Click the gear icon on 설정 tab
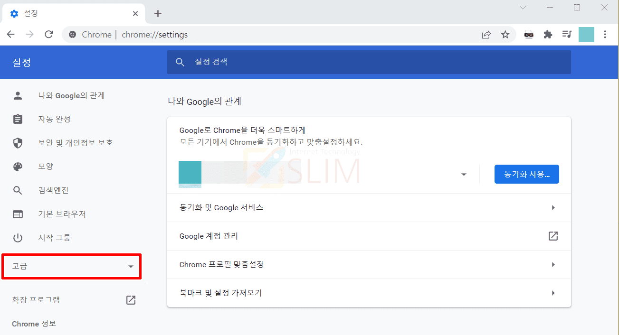This screenshot has height=335, width=619. [14, 14]
